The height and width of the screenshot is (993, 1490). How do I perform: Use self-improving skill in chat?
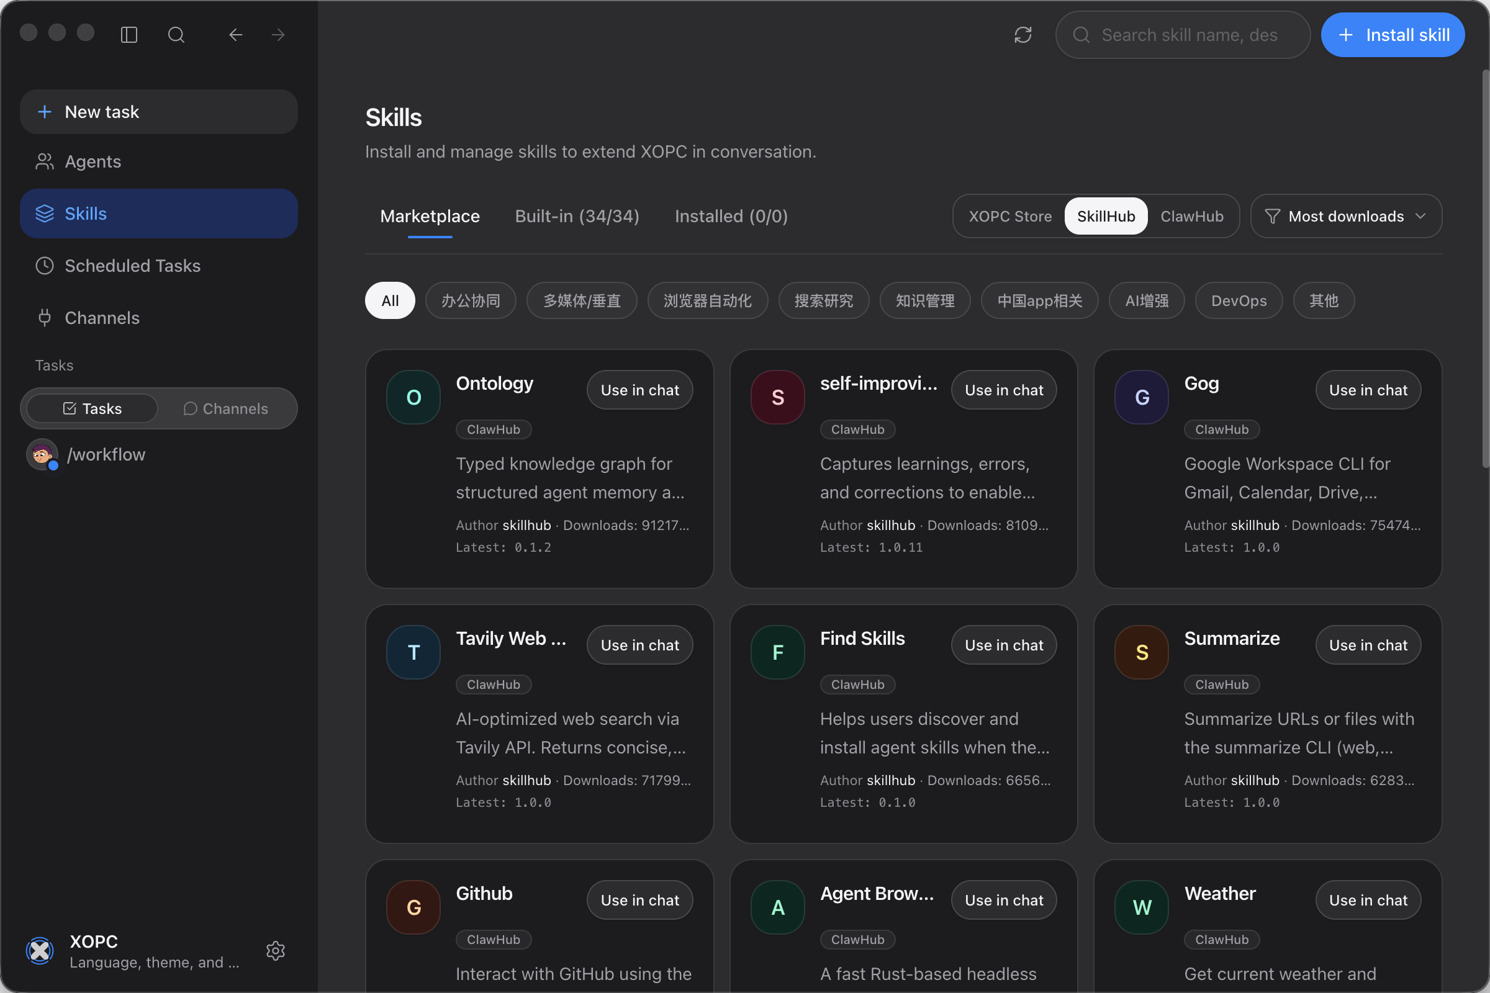(x=1003, y=390)
